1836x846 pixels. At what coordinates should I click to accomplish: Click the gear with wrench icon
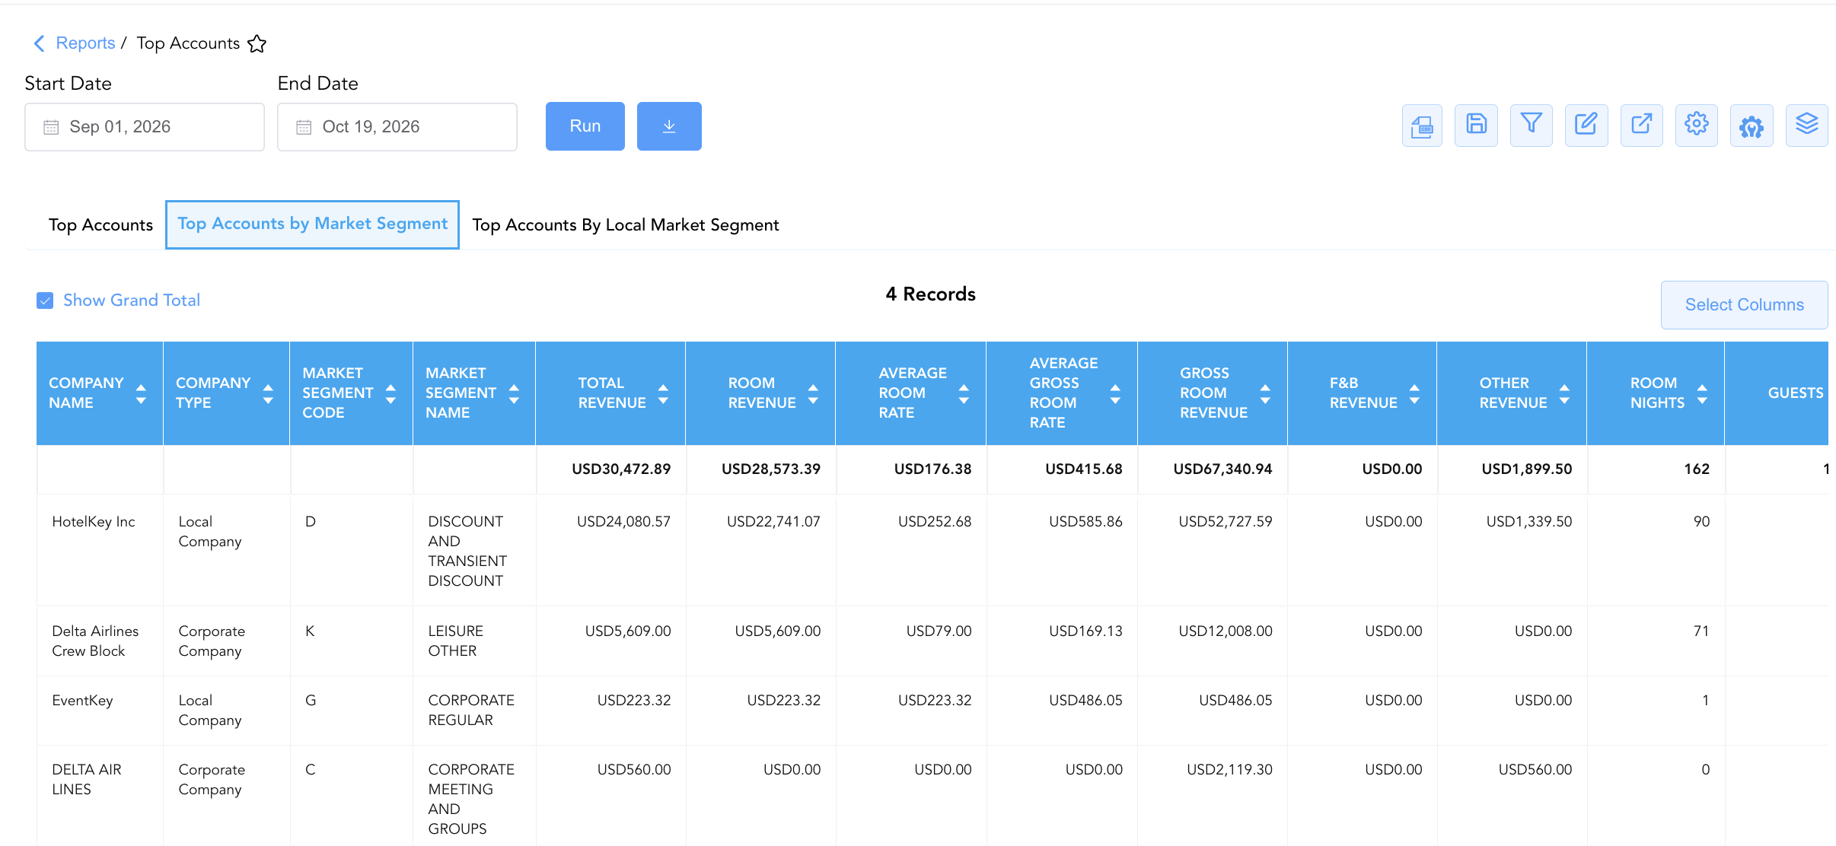click(x=1752, y=126)
